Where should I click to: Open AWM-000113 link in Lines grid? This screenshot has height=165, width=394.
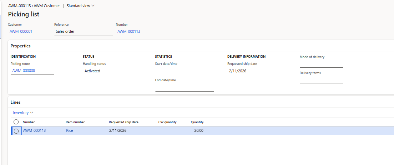click(x=34, y=130)
